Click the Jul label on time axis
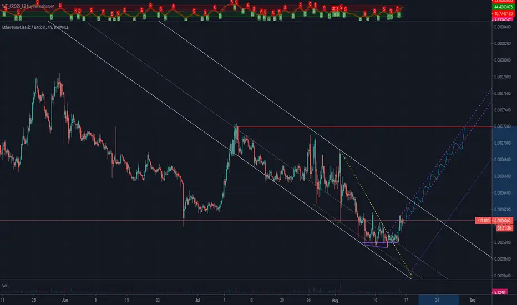 tap(197, 300)
